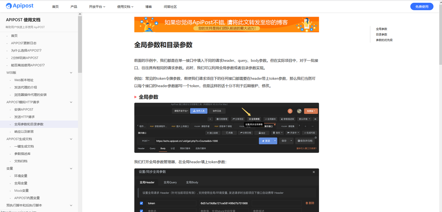The image size is (442, 212).
Task: Open the 参数描述库 icon
Action: point(281,119)
